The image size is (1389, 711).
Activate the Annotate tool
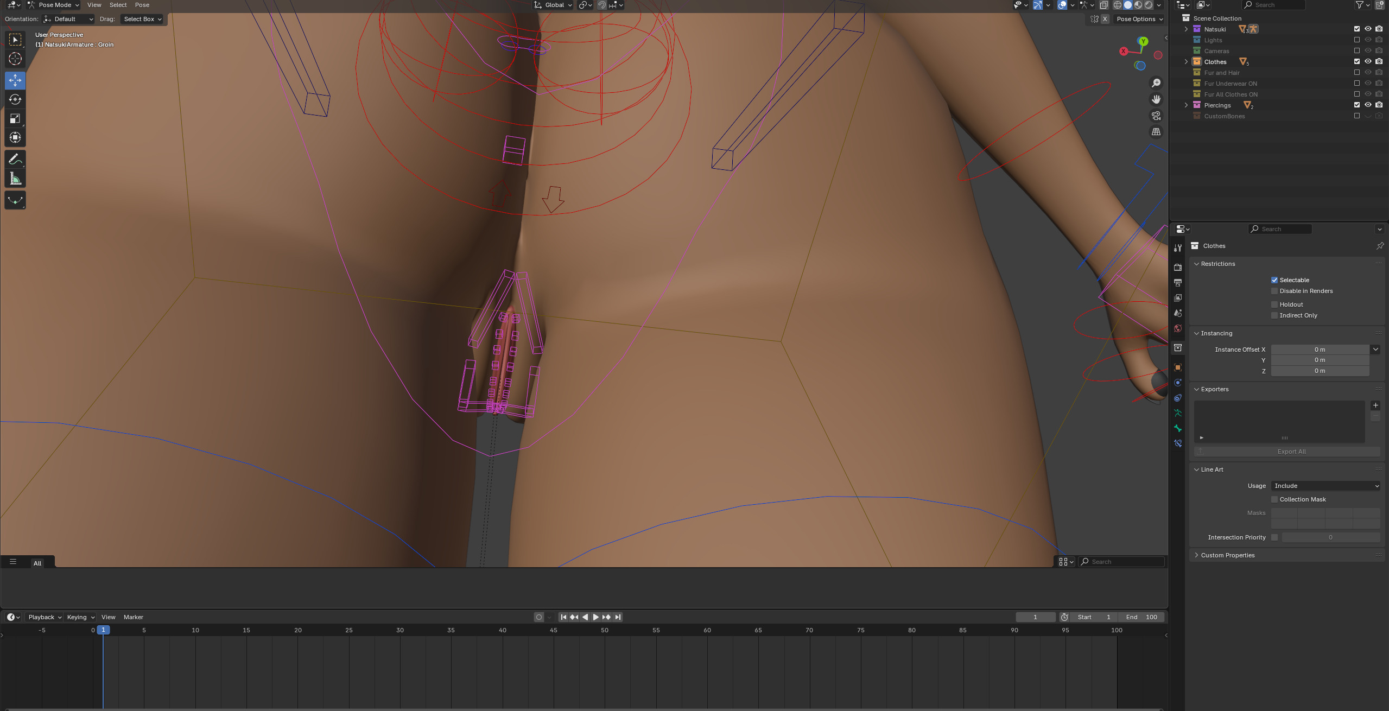click(x=15, y=159)
